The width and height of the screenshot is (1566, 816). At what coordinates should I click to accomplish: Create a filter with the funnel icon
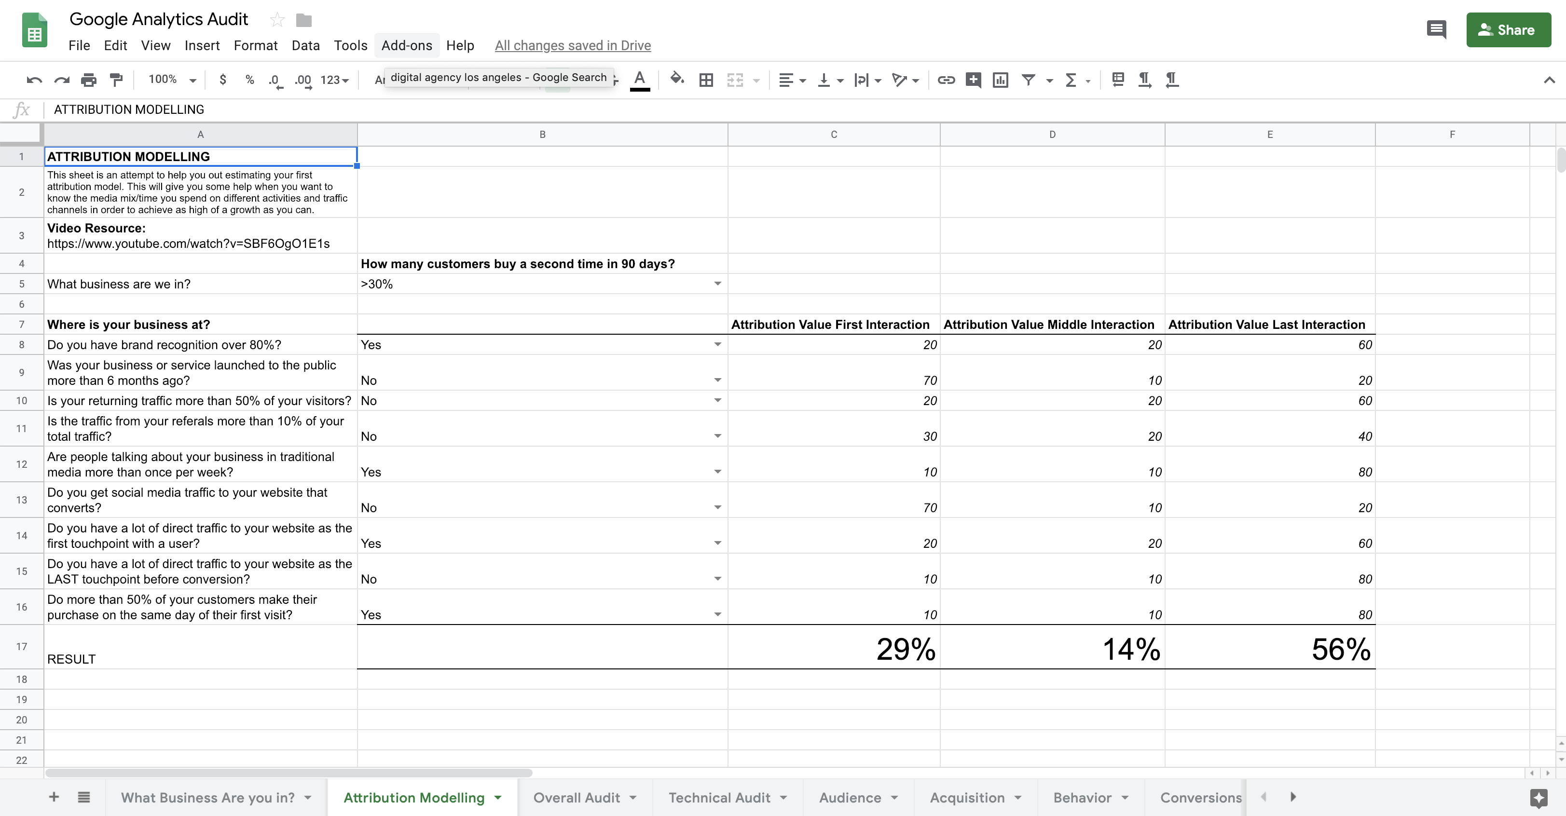click(x=1029, y=80)
